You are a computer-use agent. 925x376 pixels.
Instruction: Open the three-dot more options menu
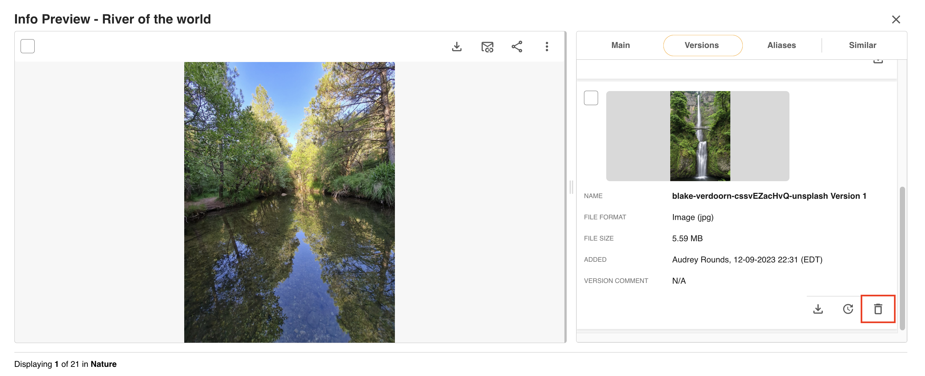pos(546,47)
